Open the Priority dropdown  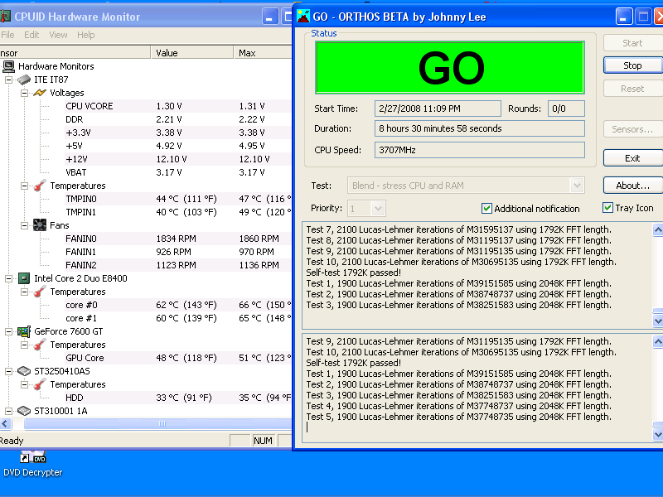coord(378,209)
